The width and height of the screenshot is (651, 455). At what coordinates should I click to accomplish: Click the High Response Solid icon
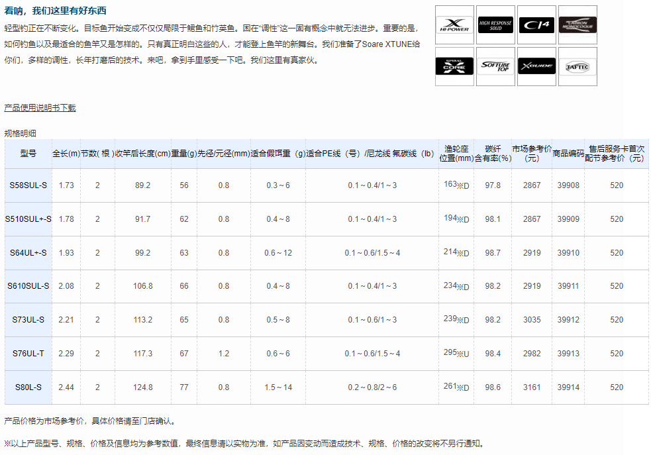[x=495, y=25]
